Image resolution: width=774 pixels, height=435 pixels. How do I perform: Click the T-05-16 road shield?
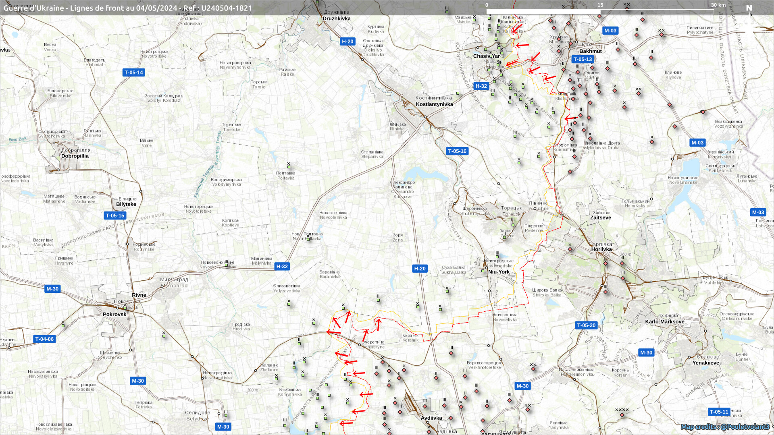click(x=457, y=151)
